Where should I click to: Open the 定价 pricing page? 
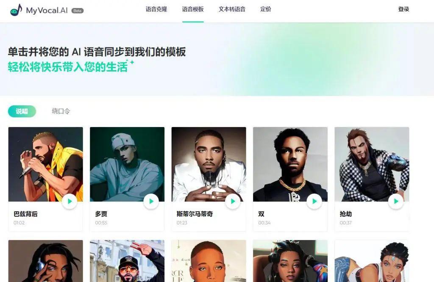[x=266, y=9]
